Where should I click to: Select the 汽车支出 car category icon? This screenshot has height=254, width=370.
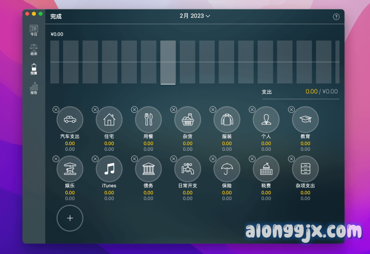coord(70,119)
